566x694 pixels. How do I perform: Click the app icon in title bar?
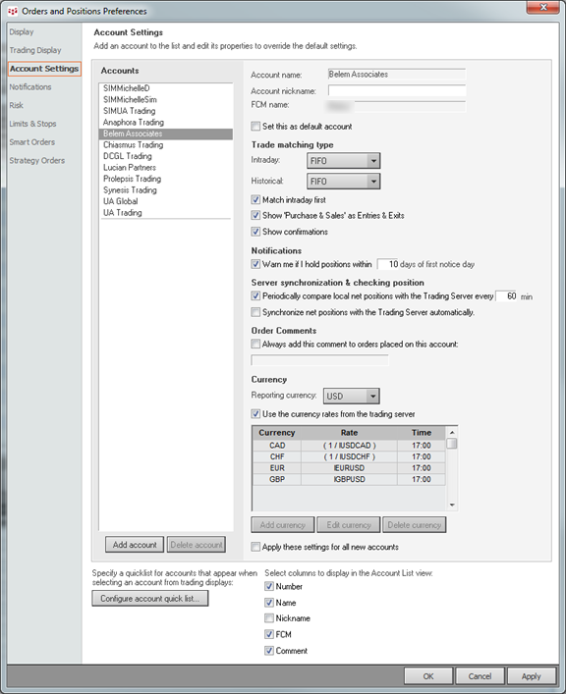(x=13, y=11)
